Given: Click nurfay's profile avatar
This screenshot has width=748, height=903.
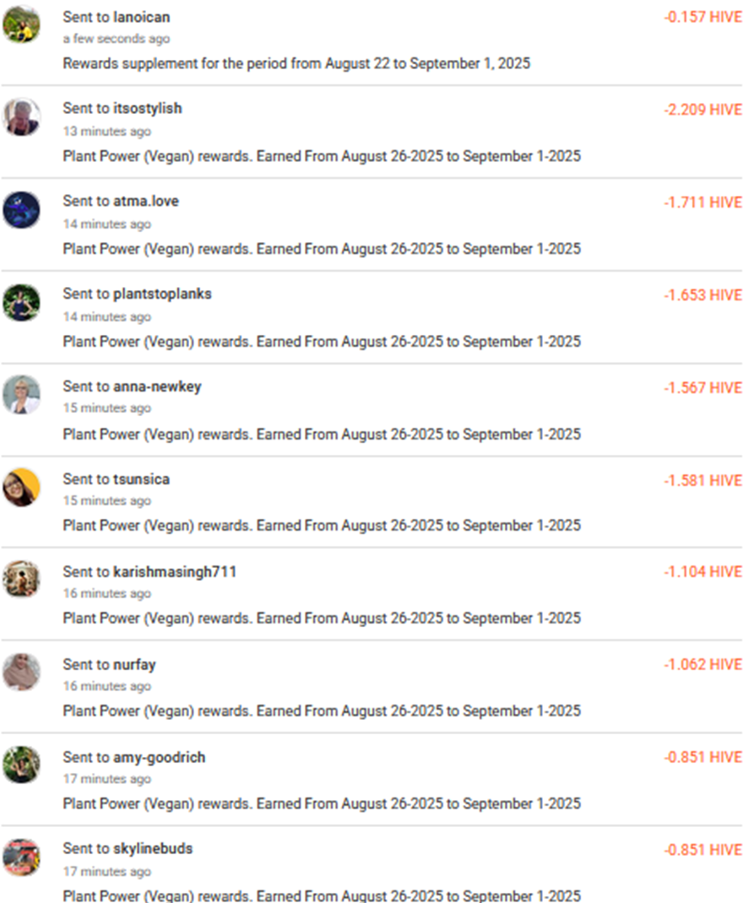Looking at the screenshot, I should pos(21,673).
